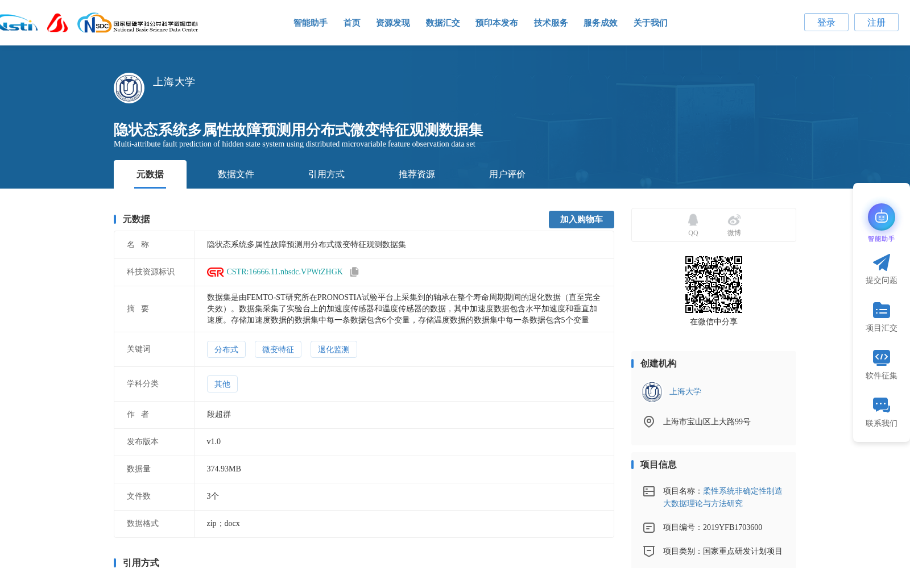This screenshot has height=568, width=910.
Task: Copy the CSTR identifier with the copy icon
Action: pos(354,272)
